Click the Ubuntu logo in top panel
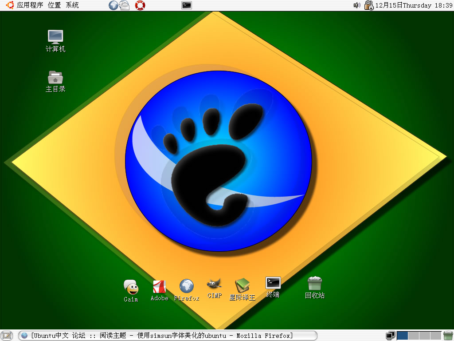This screenshot has height=341, width=454. (10, 5)
